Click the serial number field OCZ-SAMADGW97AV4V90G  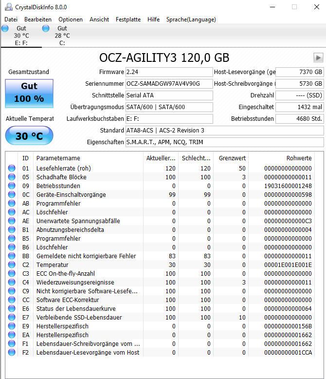click(x=169, y=84)
